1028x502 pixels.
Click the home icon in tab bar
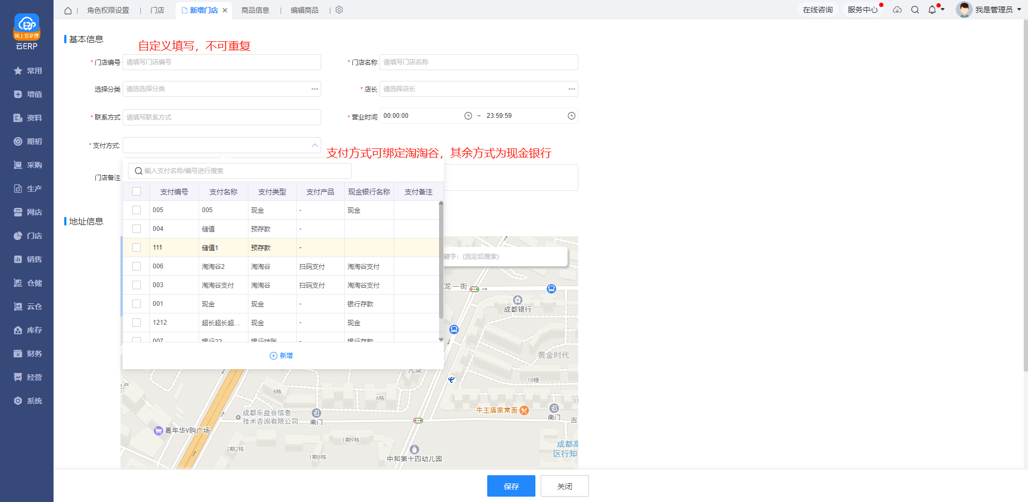tap(68, 11)
